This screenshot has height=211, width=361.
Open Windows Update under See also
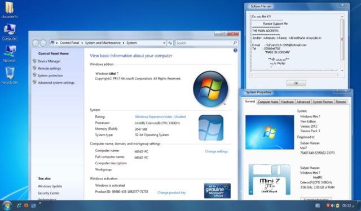[50, 186]
